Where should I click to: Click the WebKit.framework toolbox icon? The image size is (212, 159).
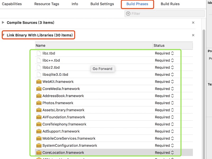tap(39, 82)
